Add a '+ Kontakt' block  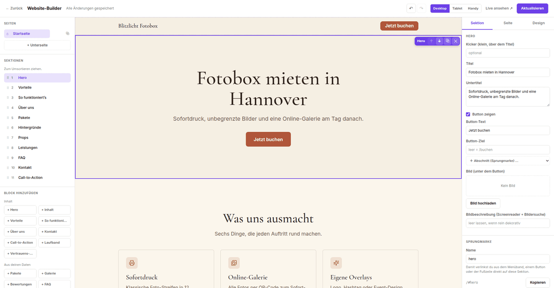(54, 232)
